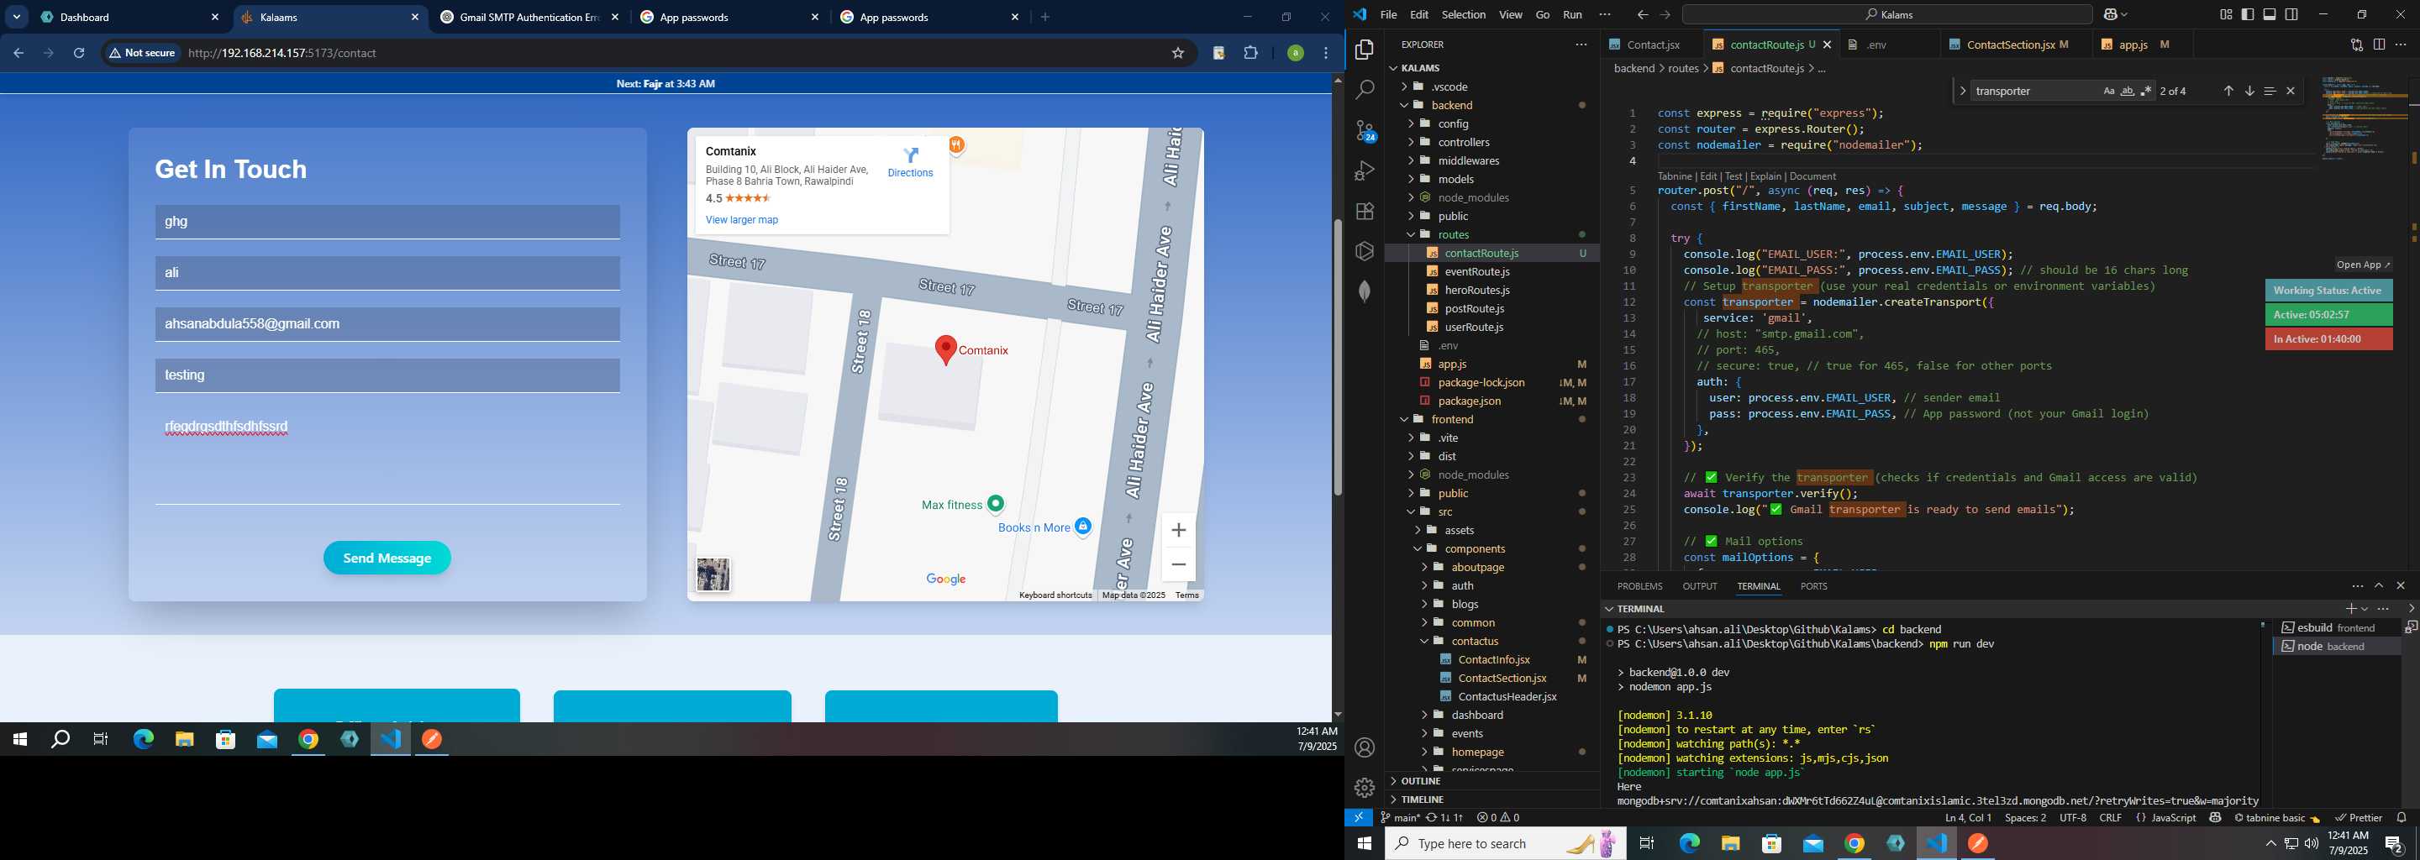Screen dimensions: 2420x860
Task: Create a new terminal with plus icon
Action: [2350, 608]
